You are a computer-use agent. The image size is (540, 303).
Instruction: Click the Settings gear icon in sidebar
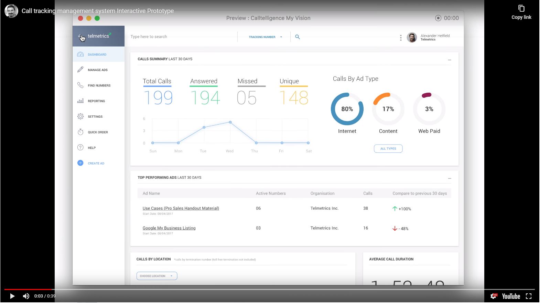pyautogui.click(x=80, y=116)
